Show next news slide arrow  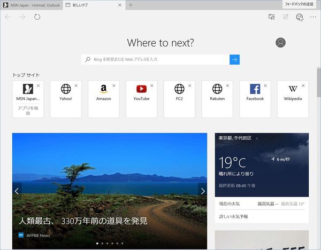click(x=203, y=191)
